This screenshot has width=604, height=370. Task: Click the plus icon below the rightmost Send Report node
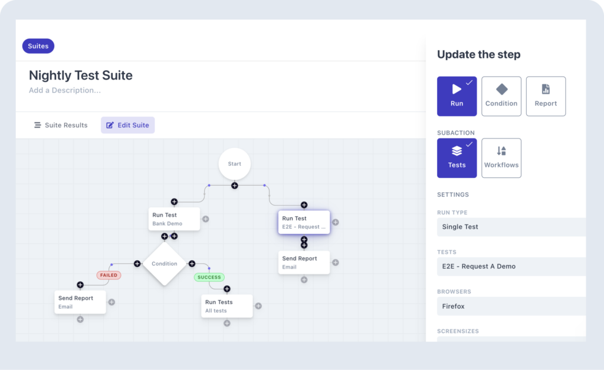(304, 279)
